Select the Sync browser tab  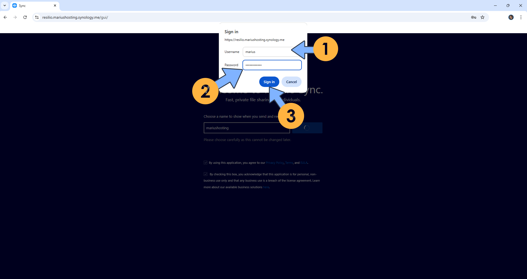click(35, 5)
